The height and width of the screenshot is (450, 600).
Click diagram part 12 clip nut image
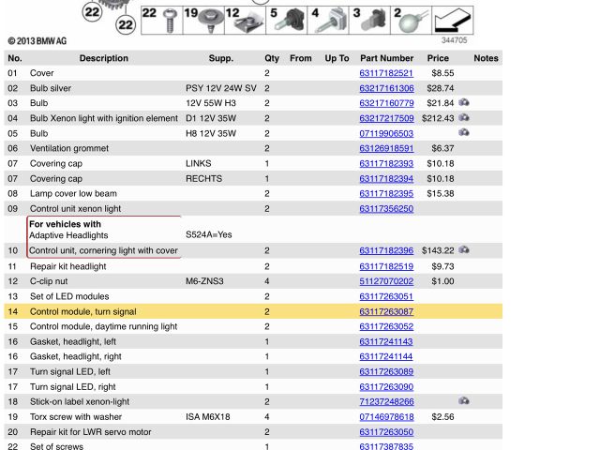pos(245,19)
